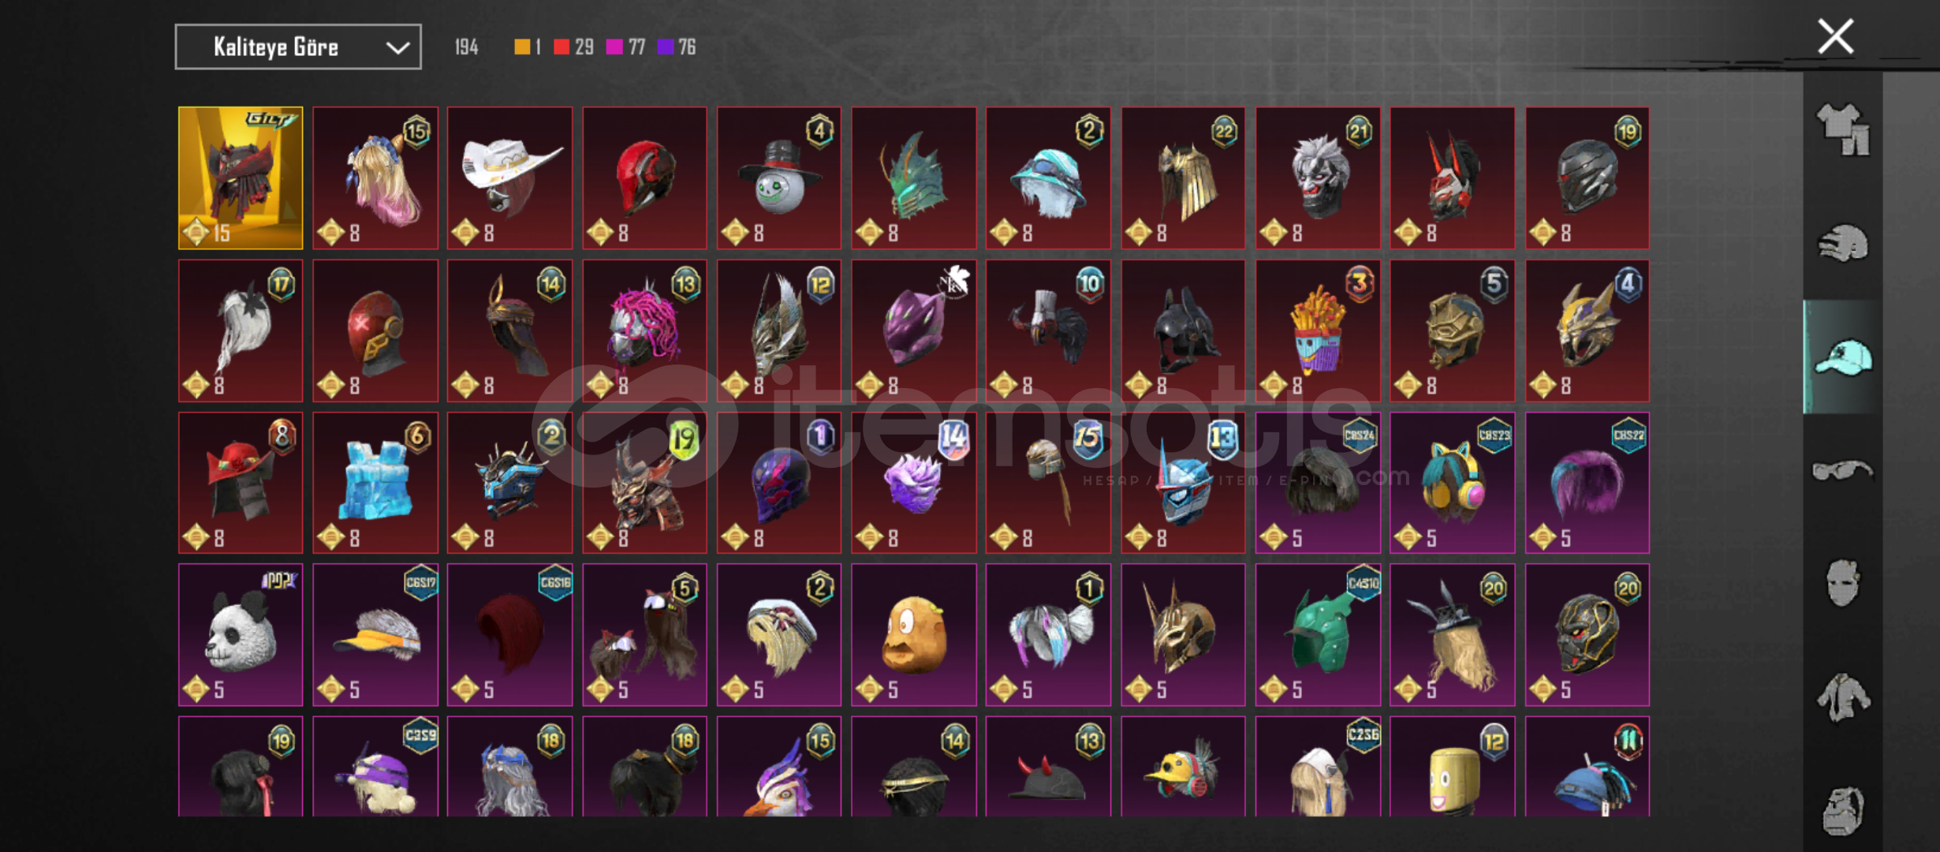1940x852 pixels.
Task: Select the potato head mask item
Action: point(913,635)
